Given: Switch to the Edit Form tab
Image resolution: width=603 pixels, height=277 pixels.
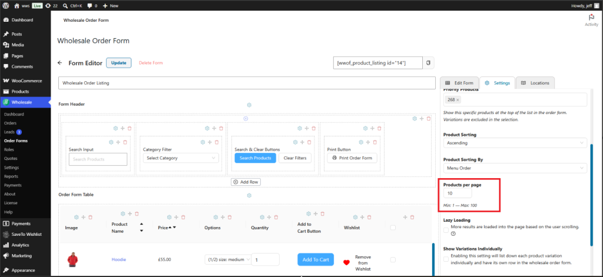Looking at the screenshot, I should pos(459,83).
